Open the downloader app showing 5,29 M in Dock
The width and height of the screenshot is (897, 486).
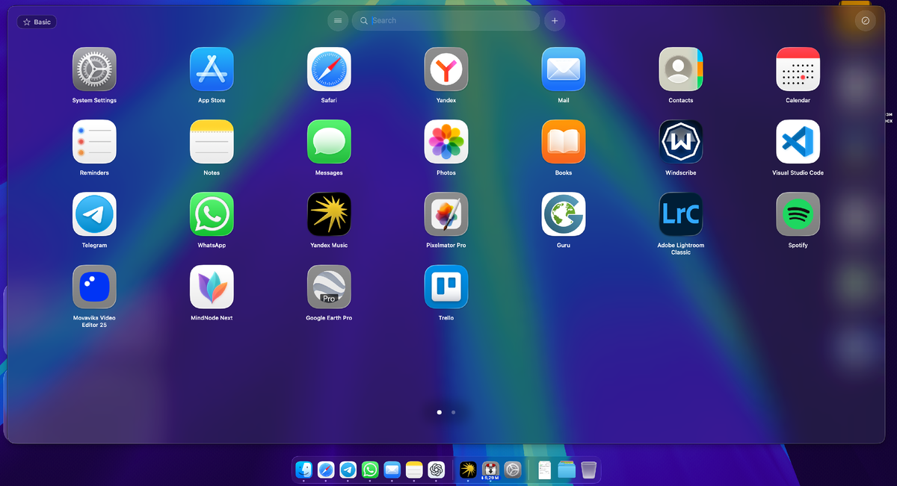pyautogui.click(x=490, y=470)
